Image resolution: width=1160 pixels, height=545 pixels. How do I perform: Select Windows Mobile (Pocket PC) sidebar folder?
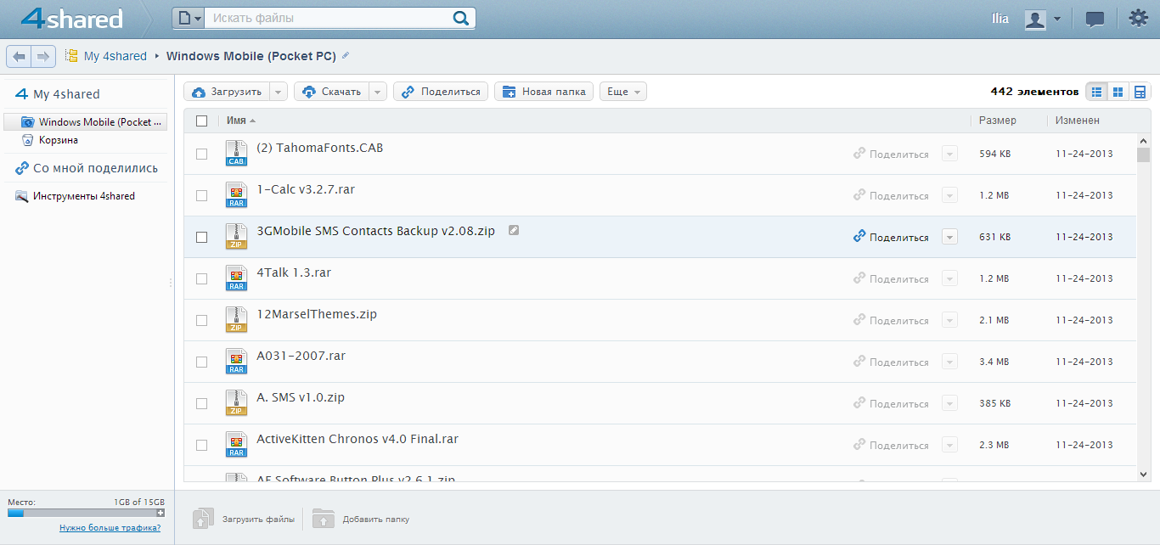tap(86, 122)
